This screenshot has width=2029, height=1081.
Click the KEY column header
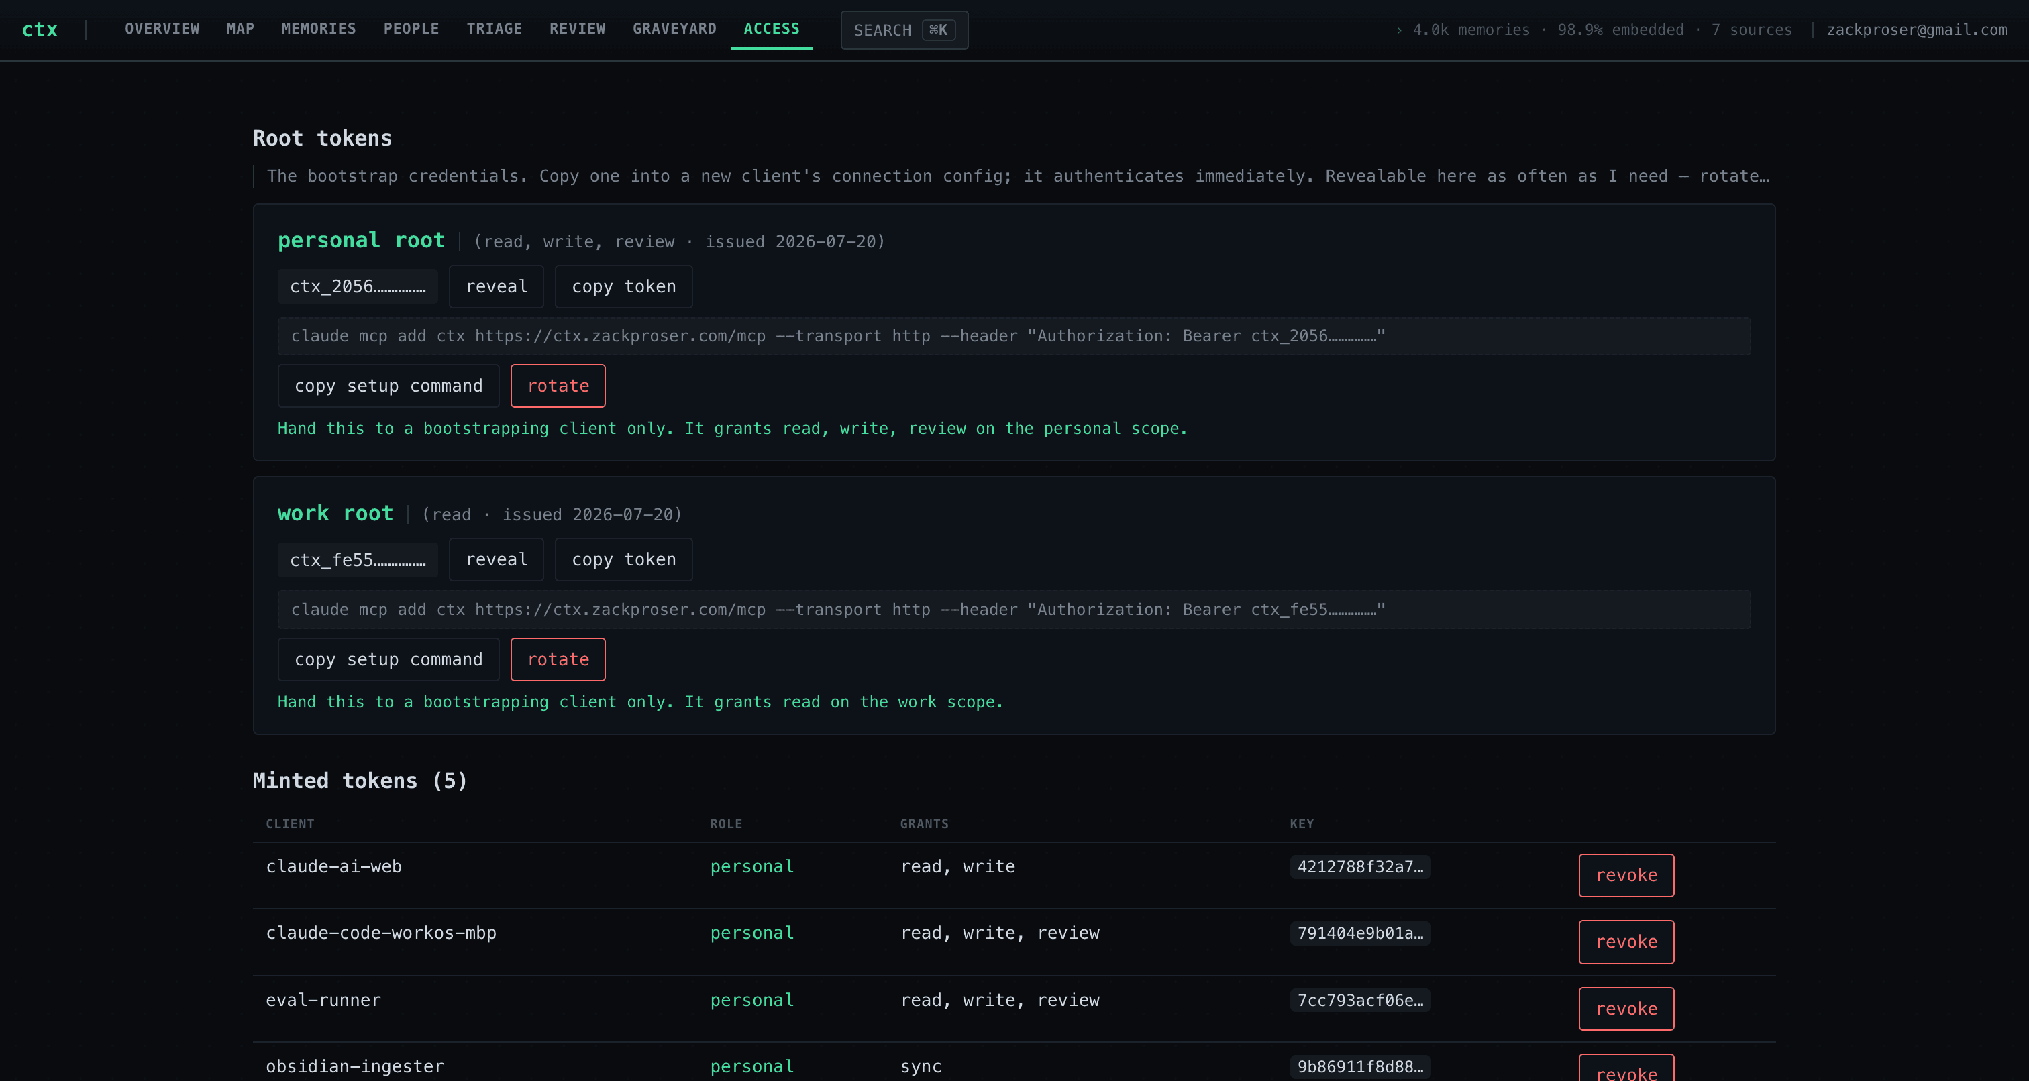point(1302,823)
